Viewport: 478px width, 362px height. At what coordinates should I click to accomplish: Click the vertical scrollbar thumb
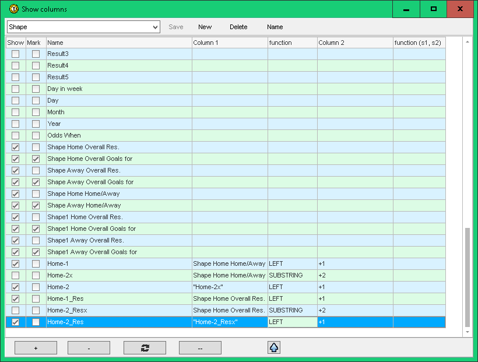pyautogui.click(x=467, y=277)
